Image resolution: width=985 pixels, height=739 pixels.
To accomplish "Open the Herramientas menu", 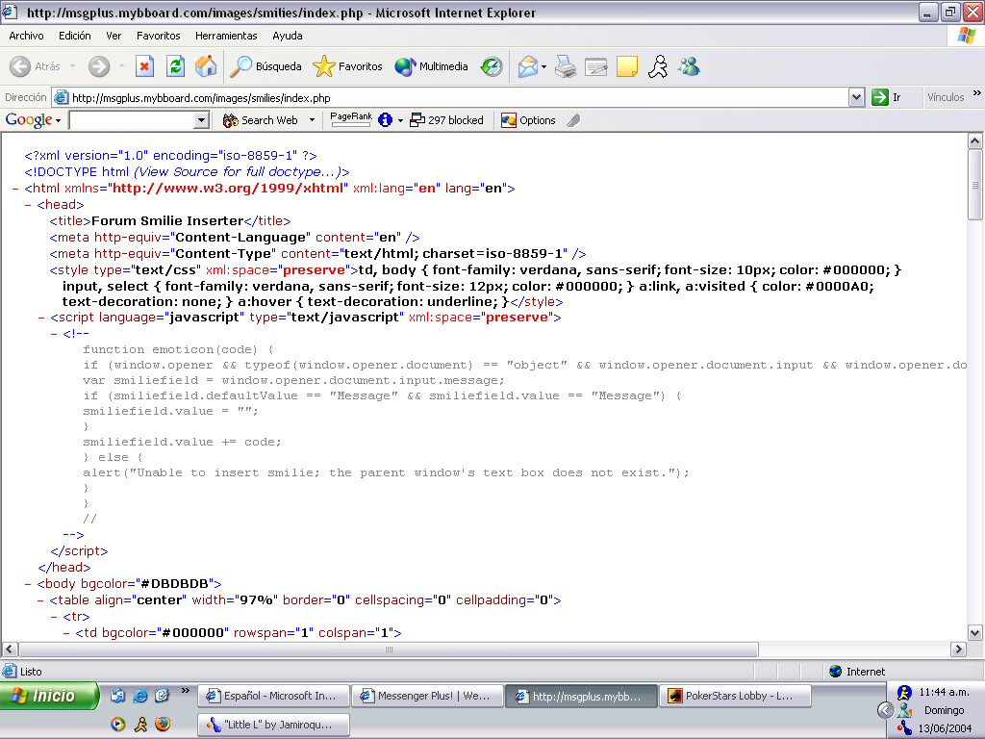I will click(x=226, y=36).
